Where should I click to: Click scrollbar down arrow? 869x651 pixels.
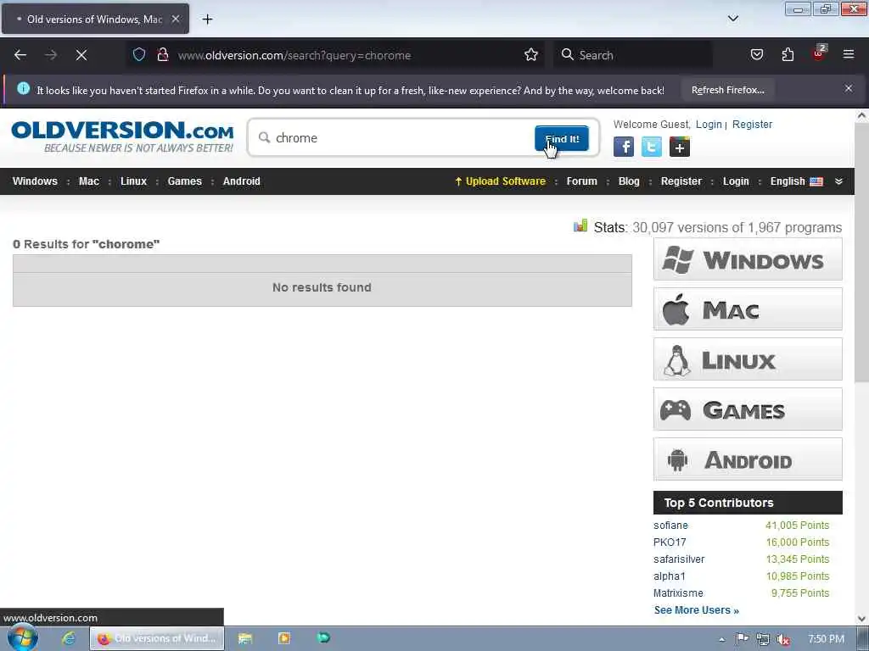click(x=861, y=619)
